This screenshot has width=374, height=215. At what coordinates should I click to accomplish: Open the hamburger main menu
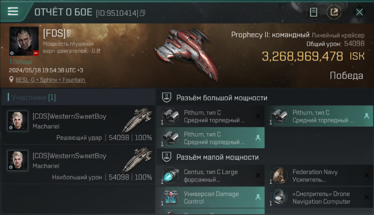[13, 11]
